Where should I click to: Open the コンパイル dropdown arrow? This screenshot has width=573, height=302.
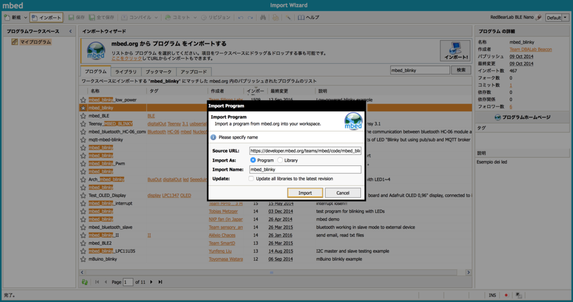(156, 17)
